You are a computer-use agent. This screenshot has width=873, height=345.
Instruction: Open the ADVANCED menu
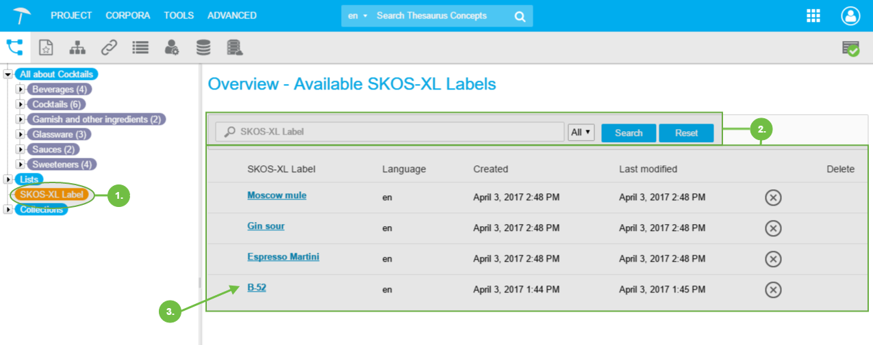coord(232,15)
